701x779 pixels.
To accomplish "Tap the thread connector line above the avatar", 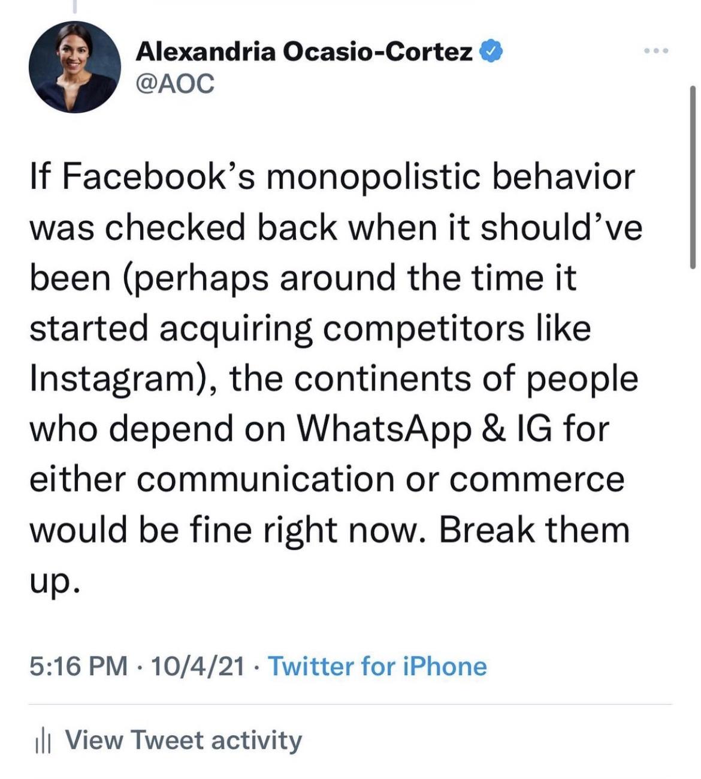I will point(74,7).
